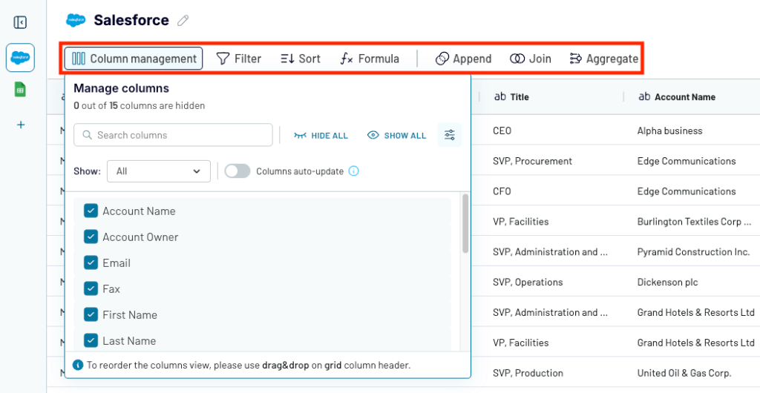Open Column management toolbar button
The width and height of the screenshot is (760, 393).
pos(134,59)
